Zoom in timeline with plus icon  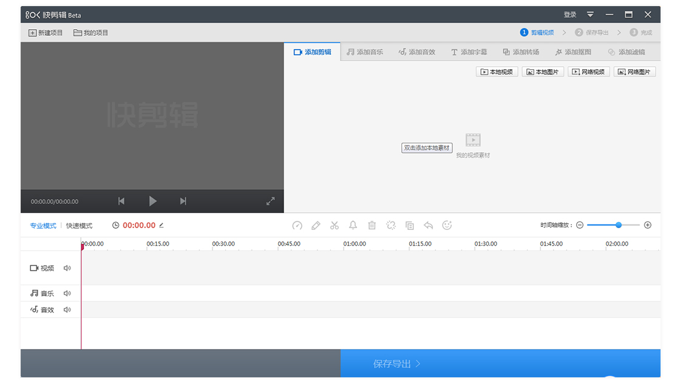[x=647, y=225]
